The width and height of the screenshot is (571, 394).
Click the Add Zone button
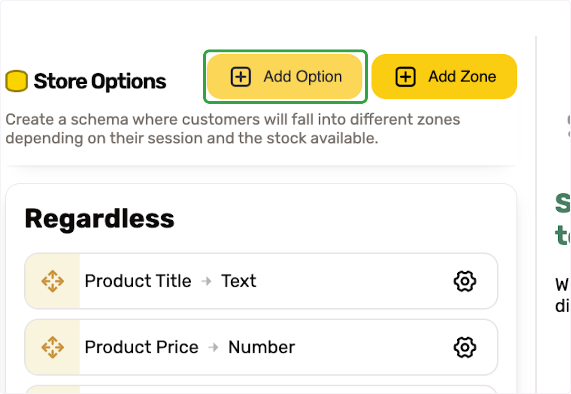pos(444,77)
